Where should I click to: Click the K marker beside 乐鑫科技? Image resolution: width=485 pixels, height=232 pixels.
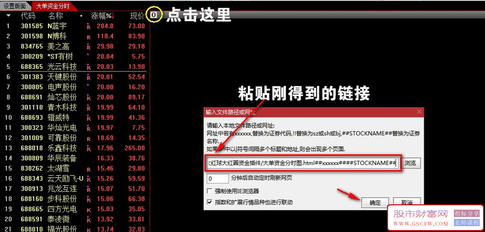(x=89, y=149)
